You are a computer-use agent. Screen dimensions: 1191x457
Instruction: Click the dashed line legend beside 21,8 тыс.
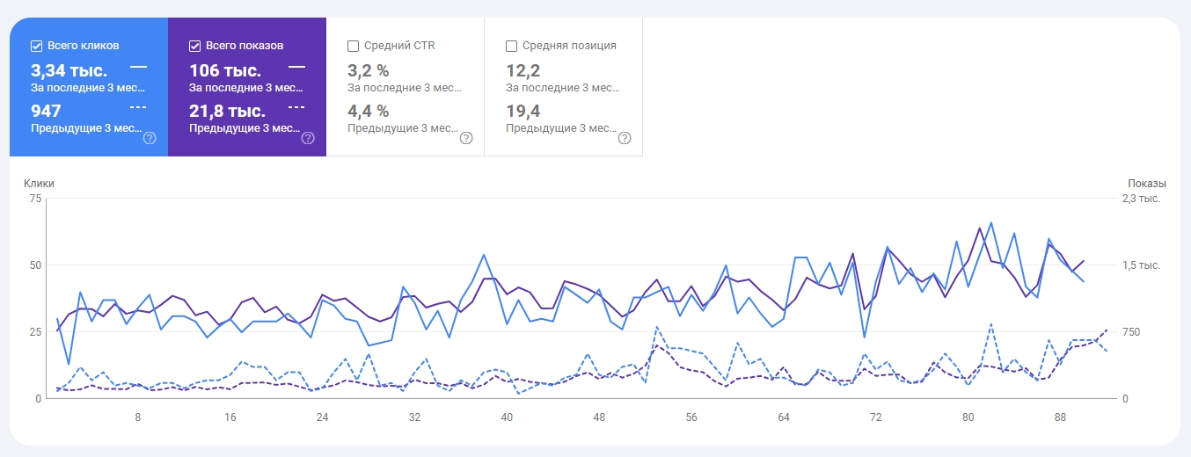click(x=296, y=107)
